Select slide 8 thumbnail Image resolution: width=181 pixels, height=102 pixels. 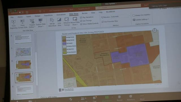click(25, 90)
